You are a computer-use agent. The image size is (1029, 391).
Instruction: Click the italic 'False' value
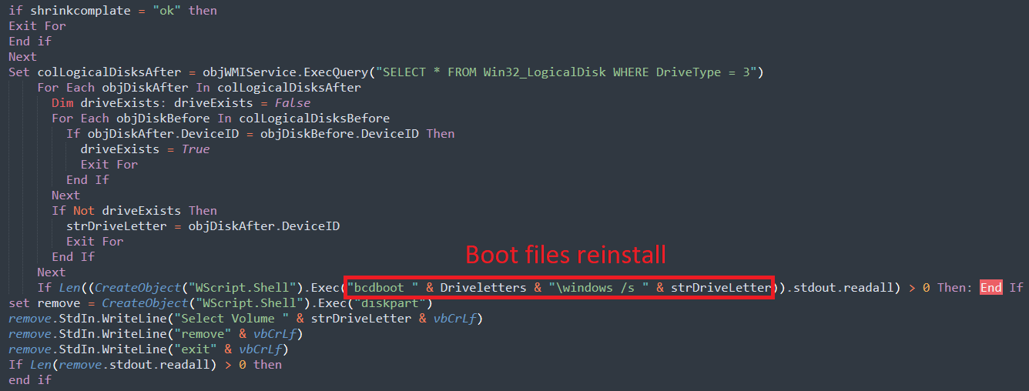point(293,103)
